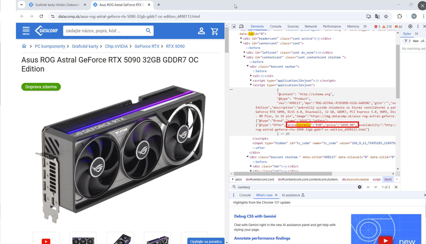This screenshot has width=426, height=244.
Task: Reload the page with the refresh icon
Action: pyautogui.click(x=41, y=16)
